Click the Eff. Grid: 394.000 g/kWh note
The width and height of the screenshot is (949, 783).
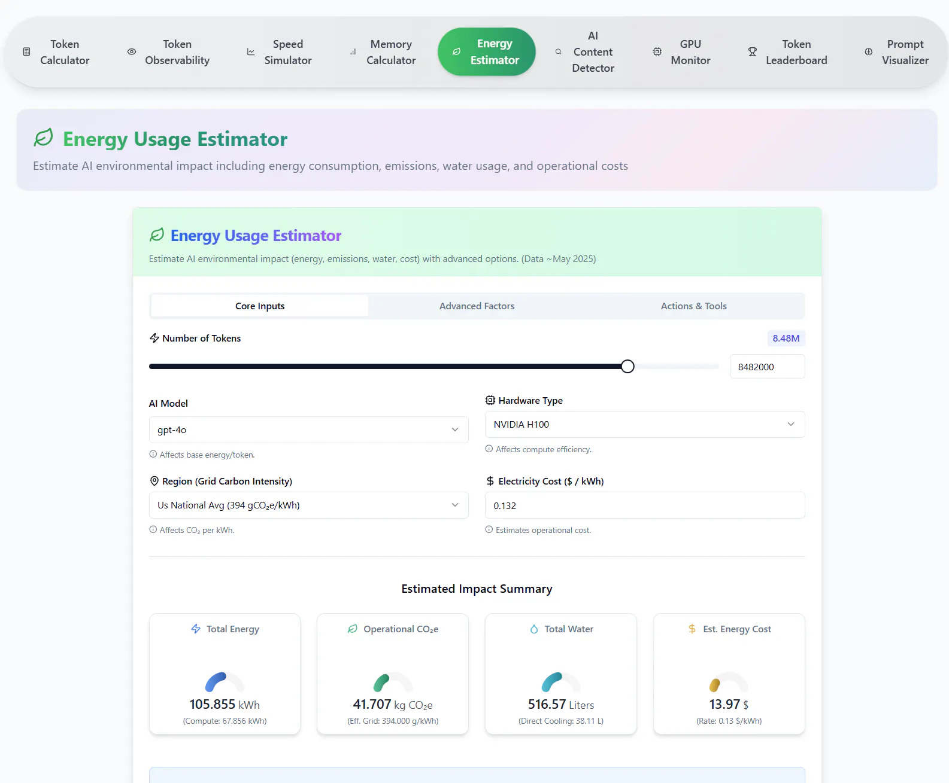coord(393,721)
